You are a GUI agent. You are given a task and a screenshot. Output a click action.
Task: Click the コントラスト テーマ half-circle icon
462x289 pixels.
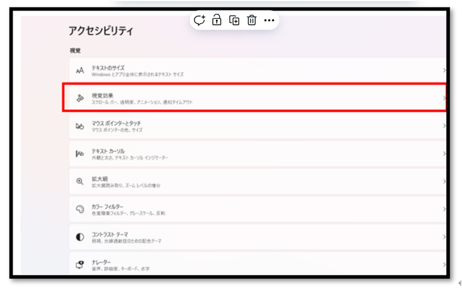[80, 237]
